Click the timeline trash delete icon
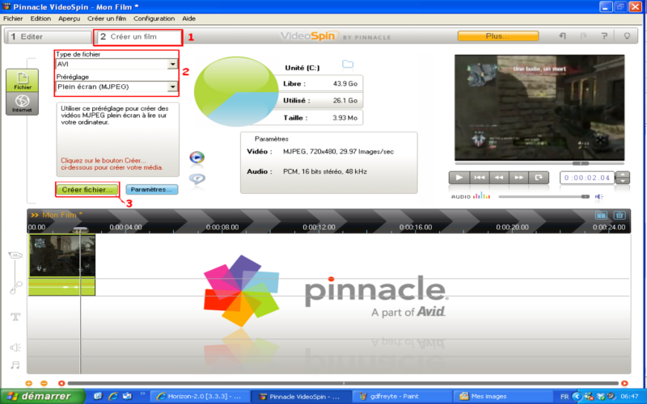Viewport: 647px width, 404px height. (620, 215)
